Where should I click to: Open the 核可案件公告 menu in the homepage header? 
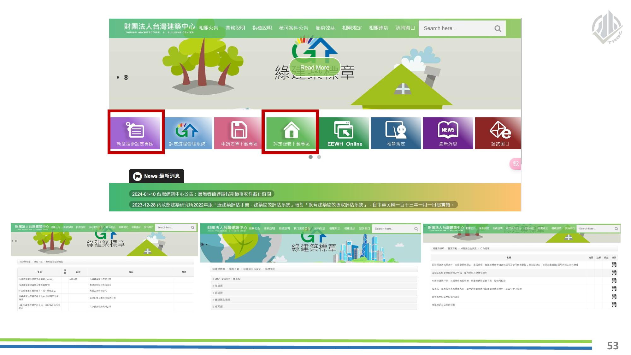coord(293,28)
